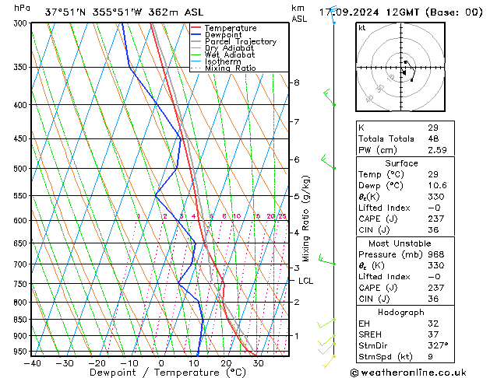Image resolution: width=490 pixels, height=378 pixels.
Task: Click the blue wind barb at 300 hPa
Action: (x=333, y=16)
